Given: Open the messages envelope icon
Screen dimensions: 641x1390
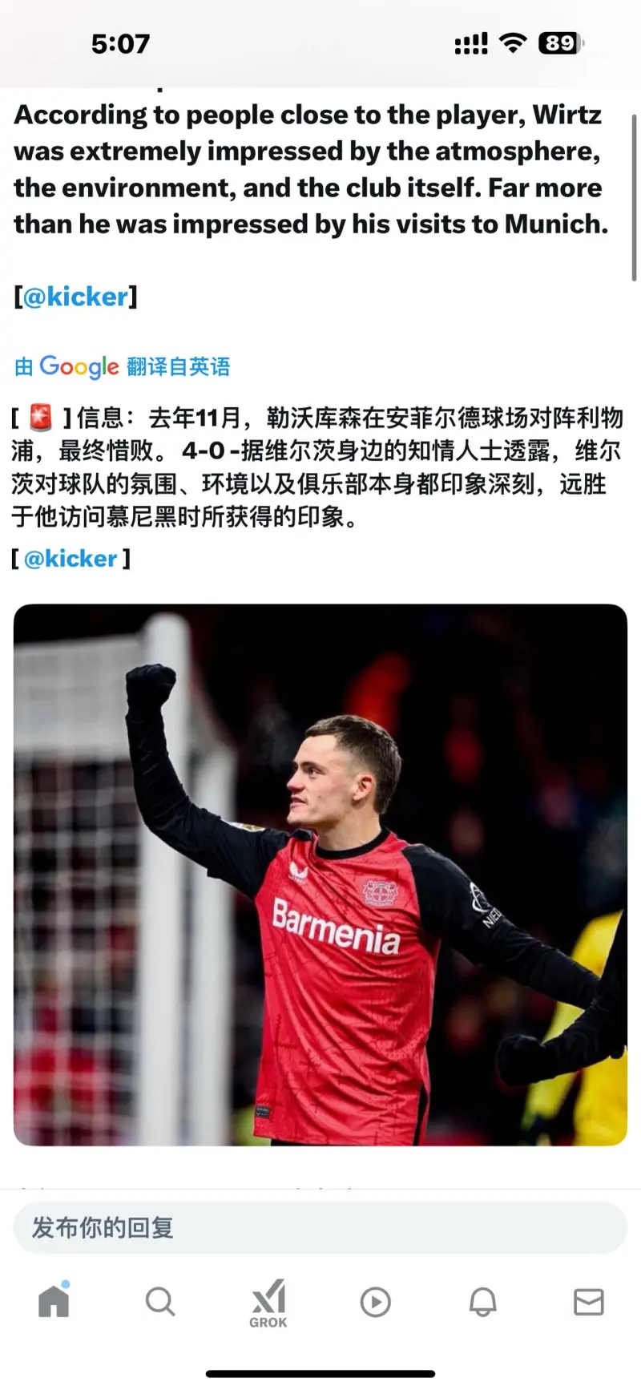Looking at the screenshot, I should pyautogui.click(x=589, y=1302).
